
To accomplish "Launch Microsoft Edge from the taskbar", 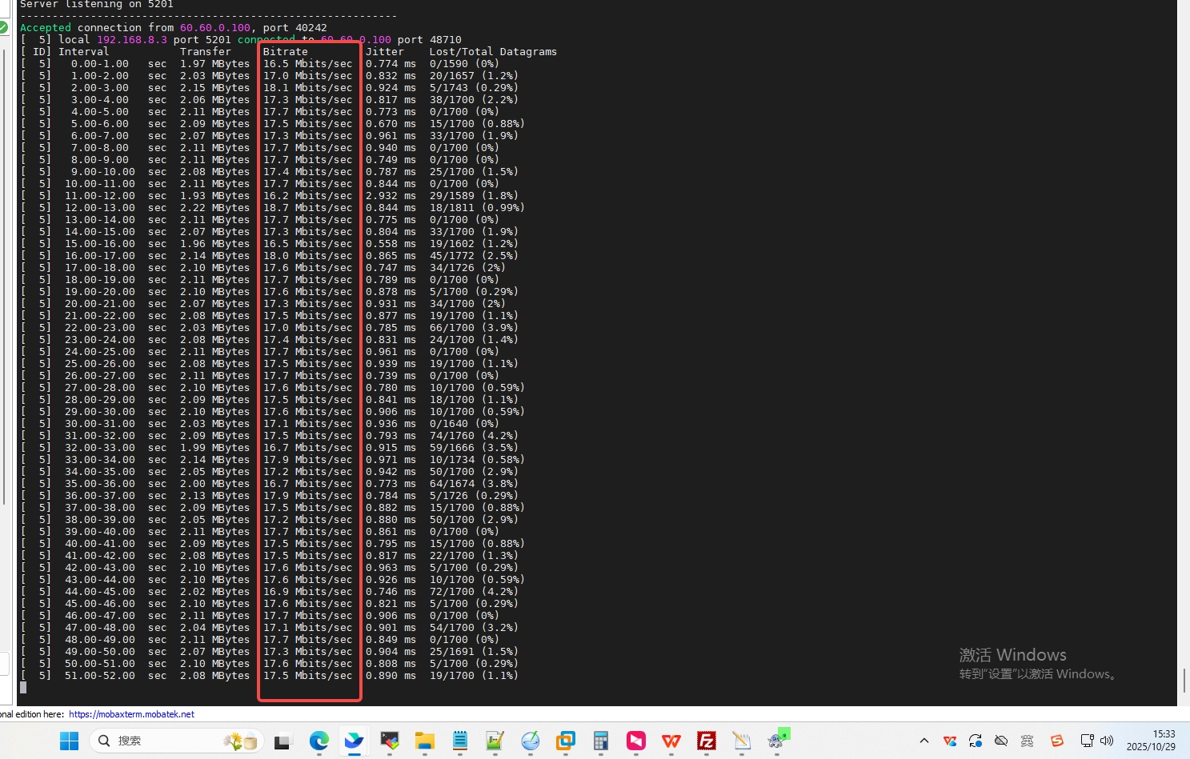I will coord(319,741).
